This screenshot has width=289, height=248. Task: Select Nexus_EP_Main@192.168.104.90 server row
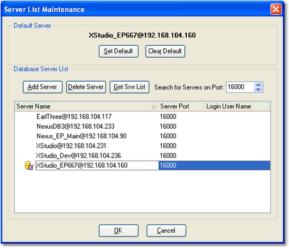tap(142, 136)
